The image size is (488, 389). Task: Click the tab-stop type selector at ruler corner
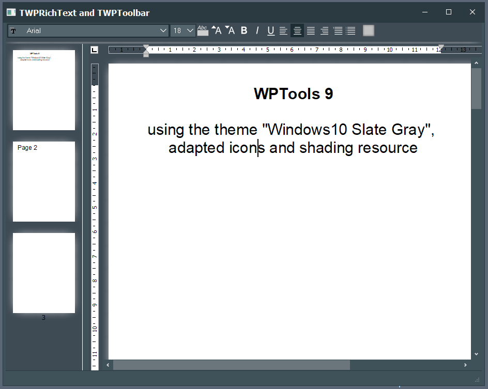coord(94,50)
